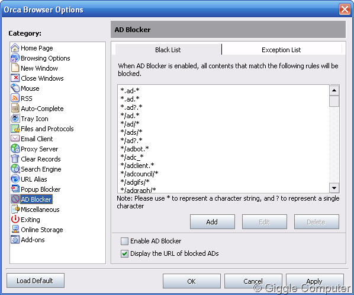Image resolution: width=354 pixels, height=295 pixels.
Task: Open Files and Protocols settings
Action: click(47, 129)
